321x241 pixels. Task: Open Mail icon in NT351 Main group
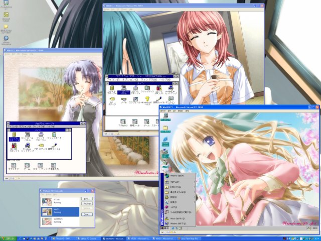(x=124, y=100)
